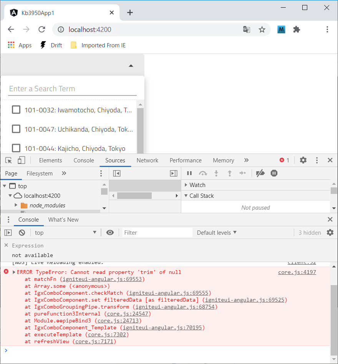
Task: Deactivate all breakpoints
Action: 260,173
